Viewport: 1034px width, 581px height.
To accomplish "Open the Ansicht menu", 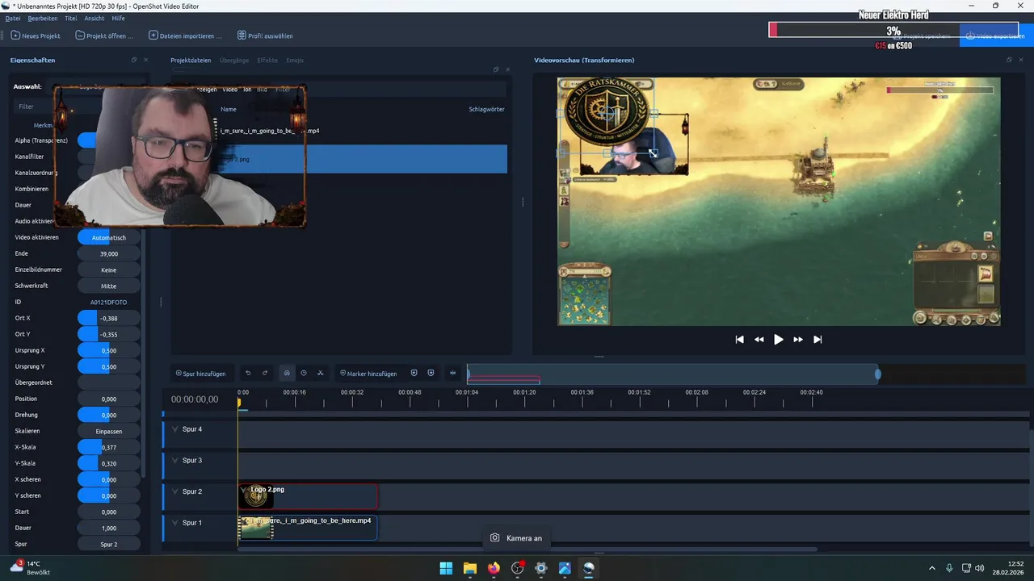I will [x=94, y=18].
